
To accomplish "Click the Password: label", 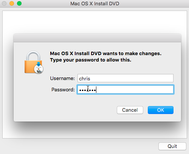I will (63, 90).
